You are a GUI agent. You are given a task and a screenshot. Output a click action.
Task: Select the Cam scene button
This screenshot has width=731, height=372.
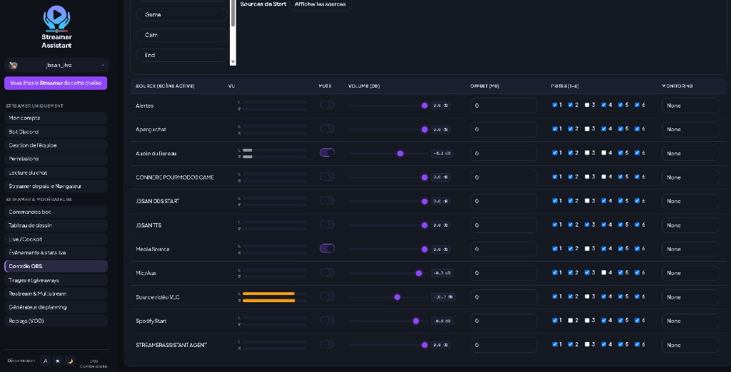click(182, 35)
